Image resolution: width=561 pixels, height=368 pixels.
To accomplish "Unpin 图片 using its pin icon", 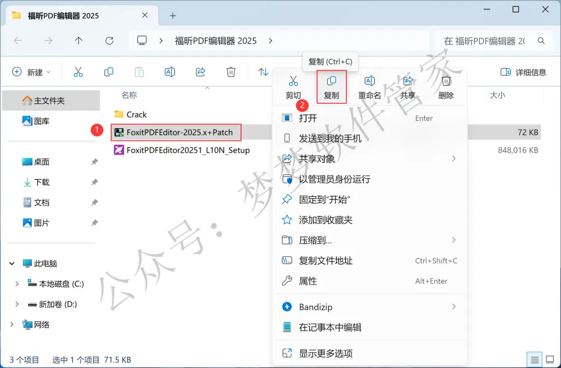I will (95, 223).
